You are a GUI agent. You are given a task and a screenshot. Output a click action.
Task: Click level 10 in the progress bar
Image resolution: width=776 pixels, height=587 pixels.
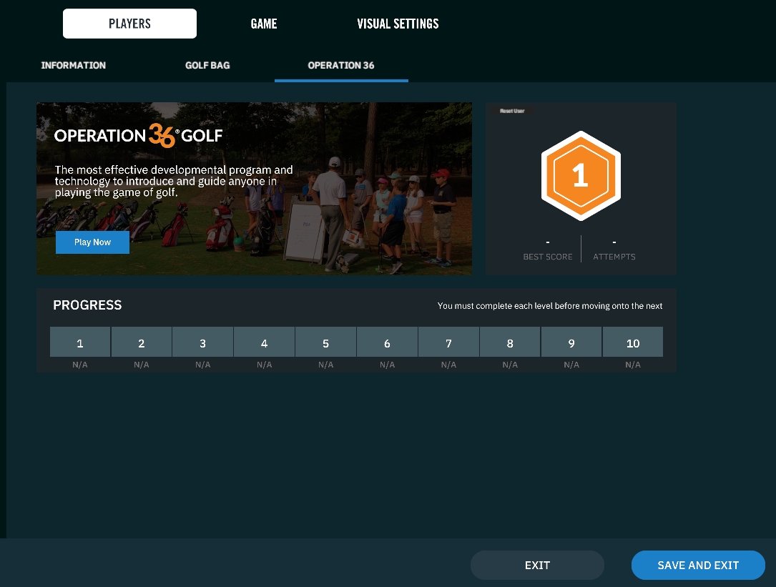click(633, 342)
